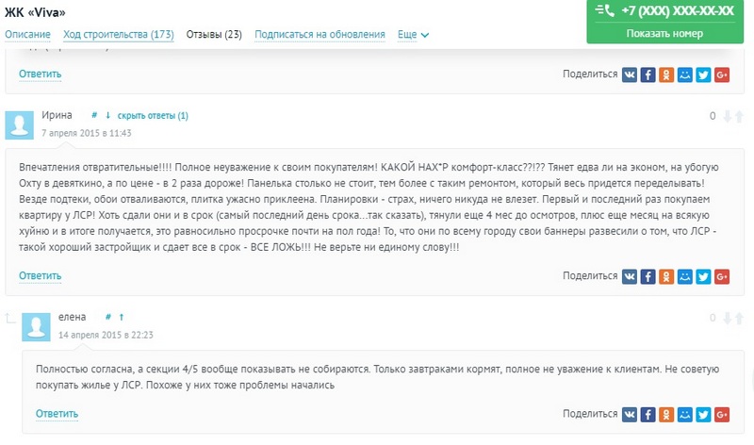Open Ход строительства (173) tab
This screenshot has height=445, width=754.
click(119, 35)
